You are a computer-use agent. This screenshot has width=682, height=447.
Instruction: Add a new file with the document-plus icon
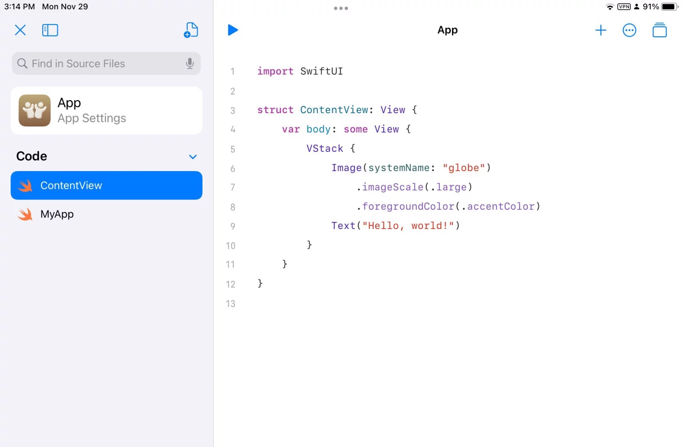(x=191, y=30)
